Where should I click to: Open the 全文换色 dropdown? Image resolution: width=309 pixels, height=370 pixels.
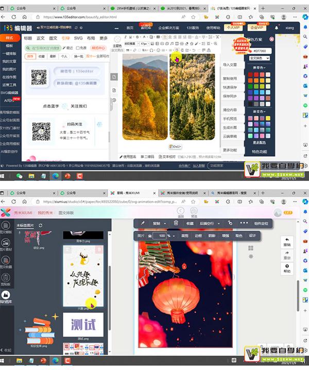259,58
